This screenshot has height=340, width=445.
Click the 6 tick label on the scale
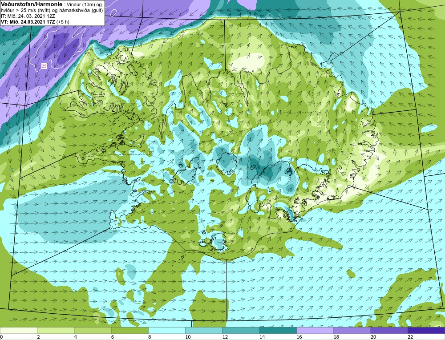[113, 337]
